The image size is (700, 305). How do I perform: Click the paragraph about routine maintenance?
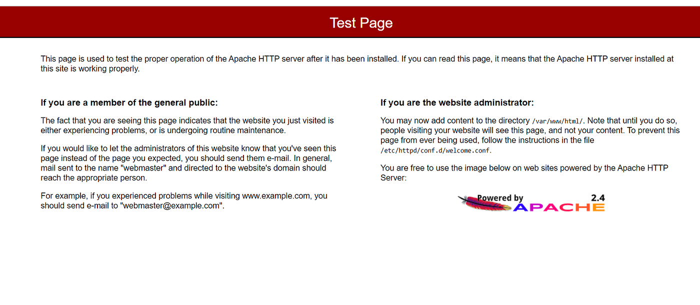pyautogui.click(x=187, y=125)
